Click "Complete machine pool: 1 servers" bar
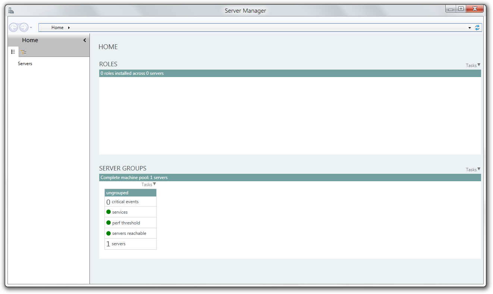 point(290,178)
